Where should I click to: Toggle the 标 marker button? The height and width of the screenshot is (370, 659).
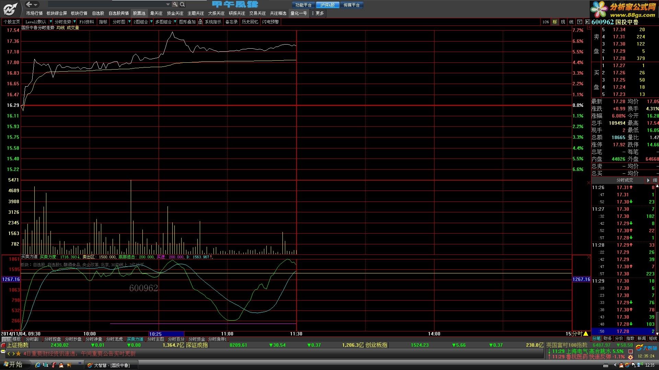pyautogui.click(x=555, y=22)
